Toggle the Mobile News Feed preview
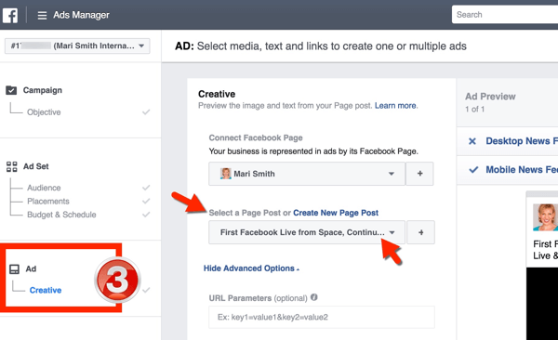 click(512, 170)
